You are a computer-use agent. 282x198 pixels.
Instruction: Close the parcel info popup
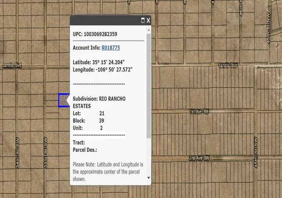[148, 20]
